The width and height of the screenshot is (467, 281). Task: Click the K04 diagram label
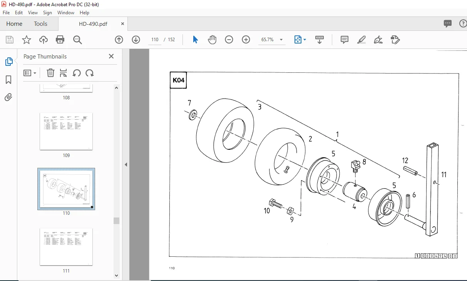tap(179, 80)
